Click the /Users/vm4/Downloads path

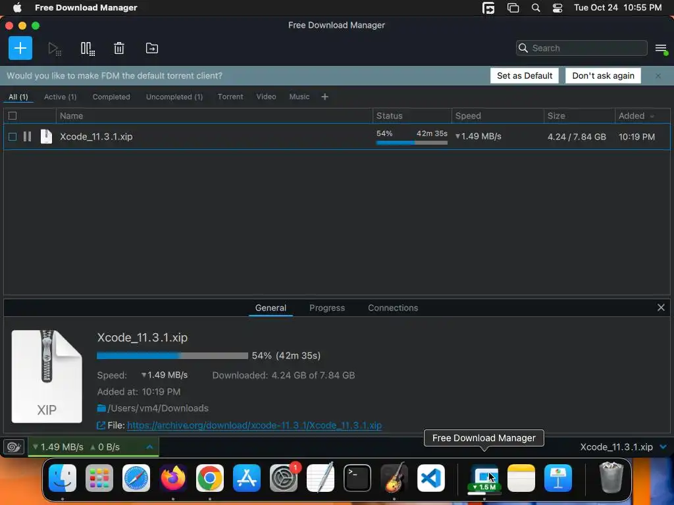click(158, 408)
